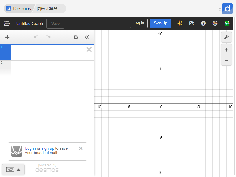Collapse the expression list panel

click(x=87, y=37)
